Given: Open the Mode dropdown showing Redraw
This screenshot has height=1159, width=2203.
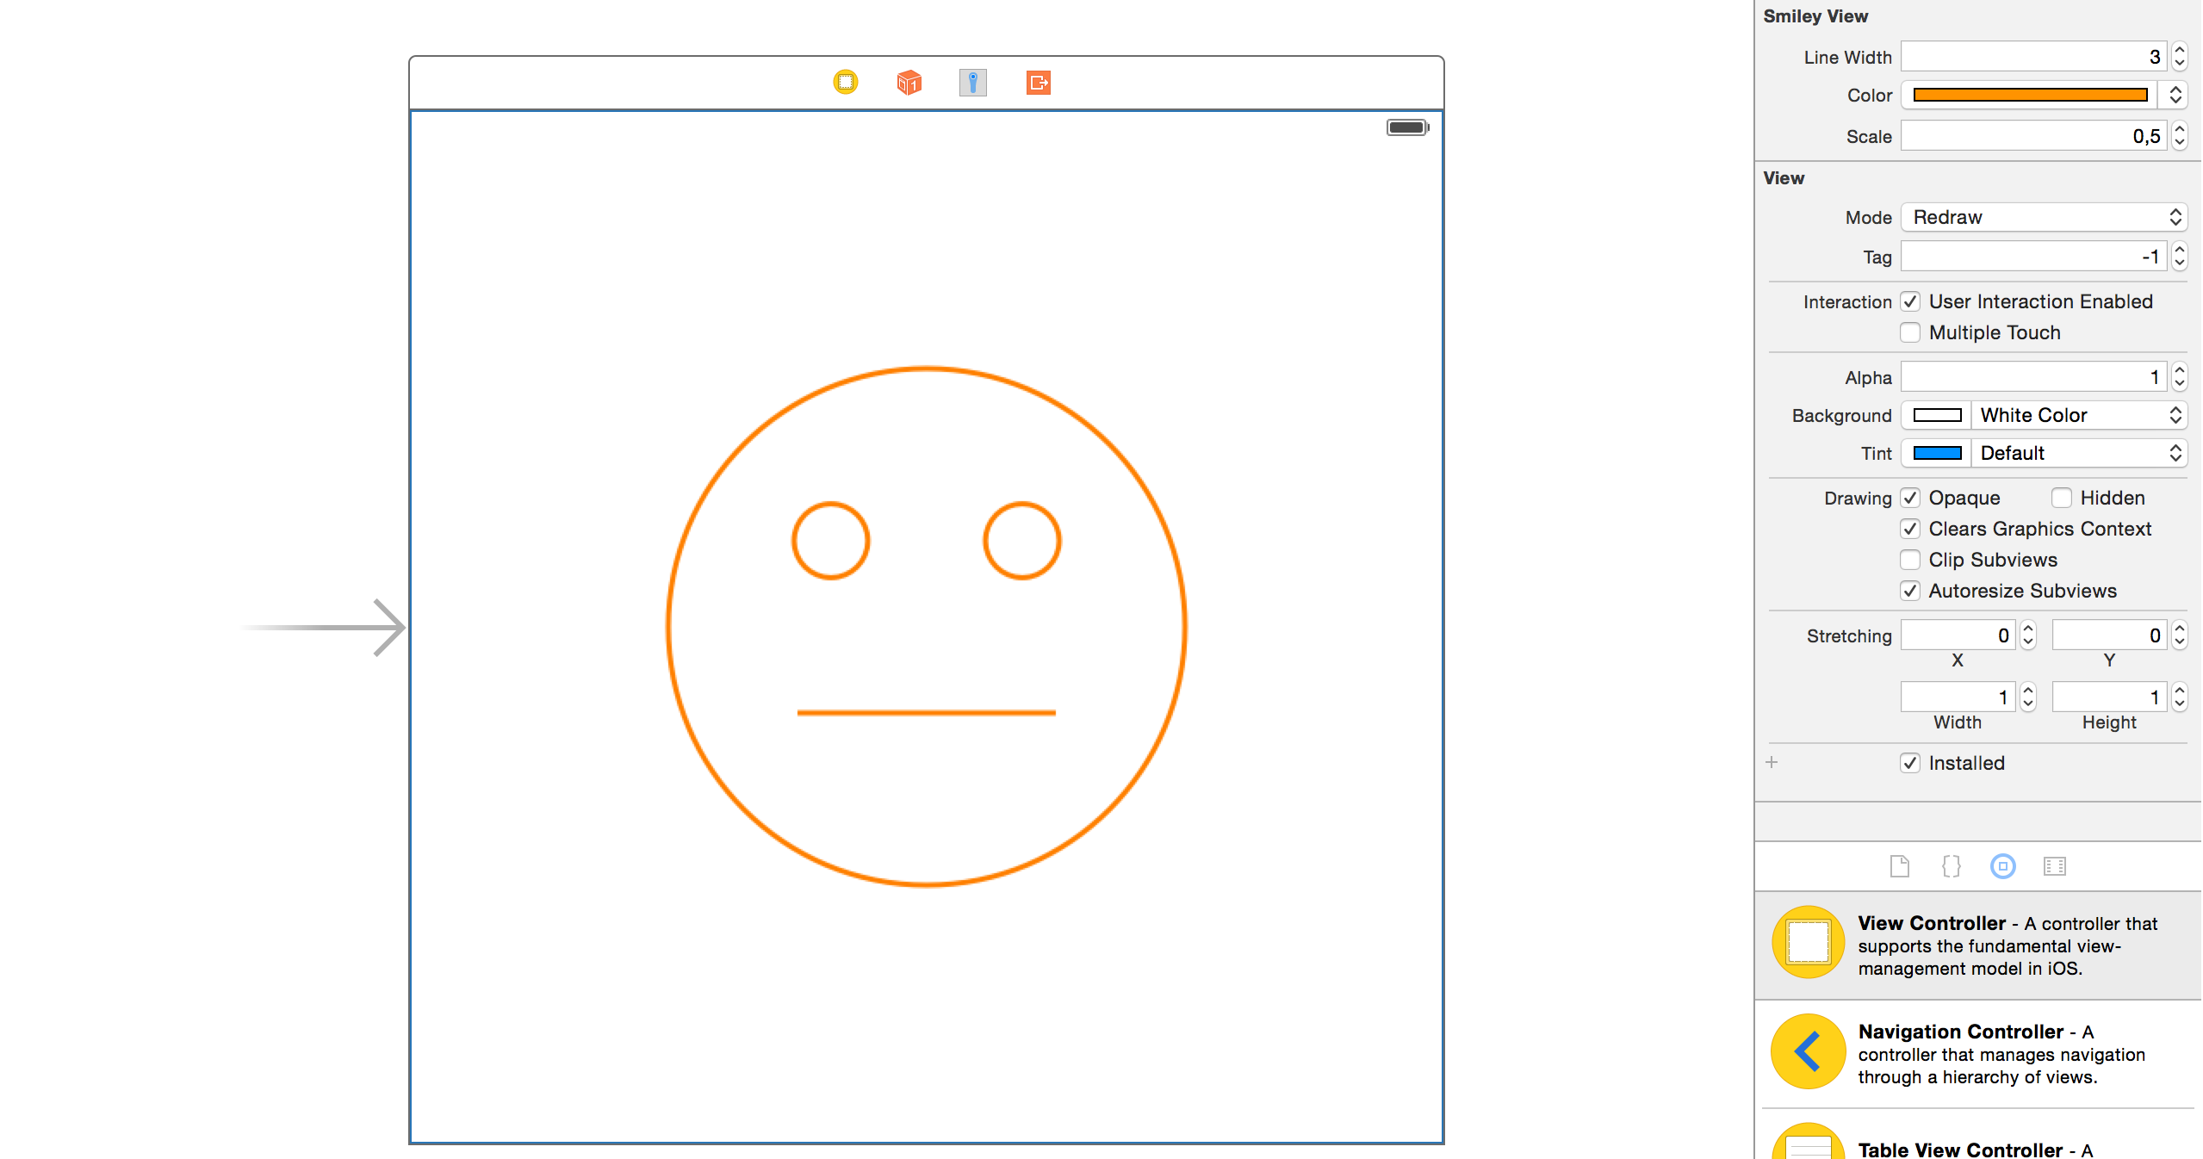Looking at the screenshot, I should click(x=2043, y=217).
